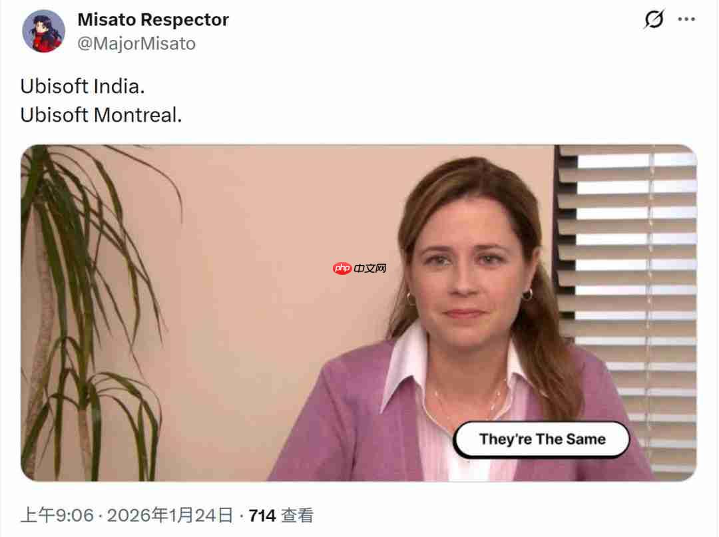The width and height of the screenshot is (719, 537).
Task: Select the 'Ubisoft Montreal.' text line
Action: (101, 115)
